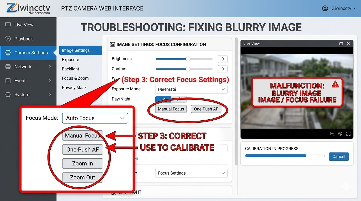Open the Live View stream settings gear icon
361x201 pixels.
coord(340,134)
